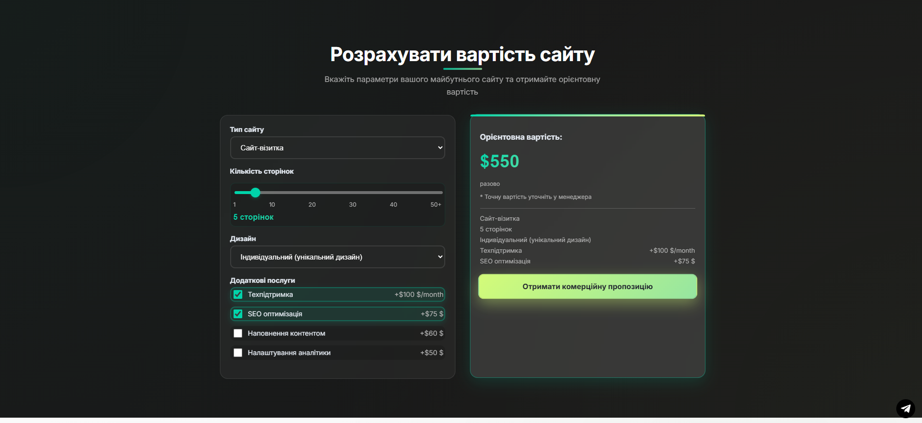Click the slider tick label 20
This screenshot has height=423, width=922.
click(312, 205)
